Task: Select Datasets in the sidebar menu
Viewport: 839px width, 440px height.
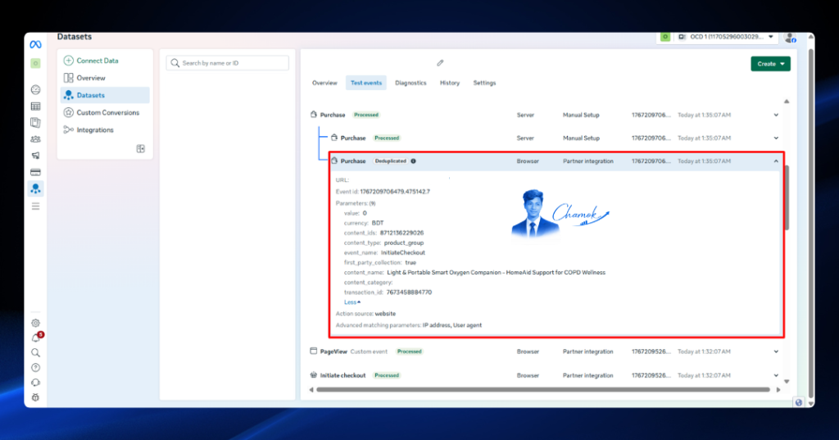Action: pyautogui.click(x=105, y=95)
